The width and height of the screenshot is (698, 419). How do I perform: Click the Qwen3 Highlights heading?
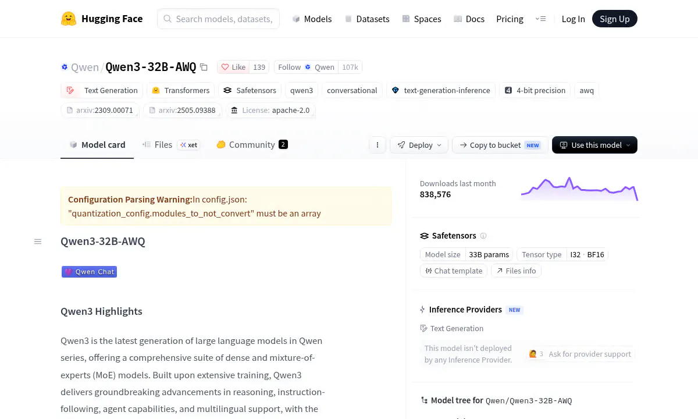pyautogui.click(x=101, y=311)
